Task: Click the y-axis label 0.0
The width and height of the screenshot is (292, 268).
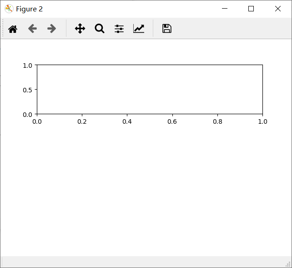Action: 27,115
